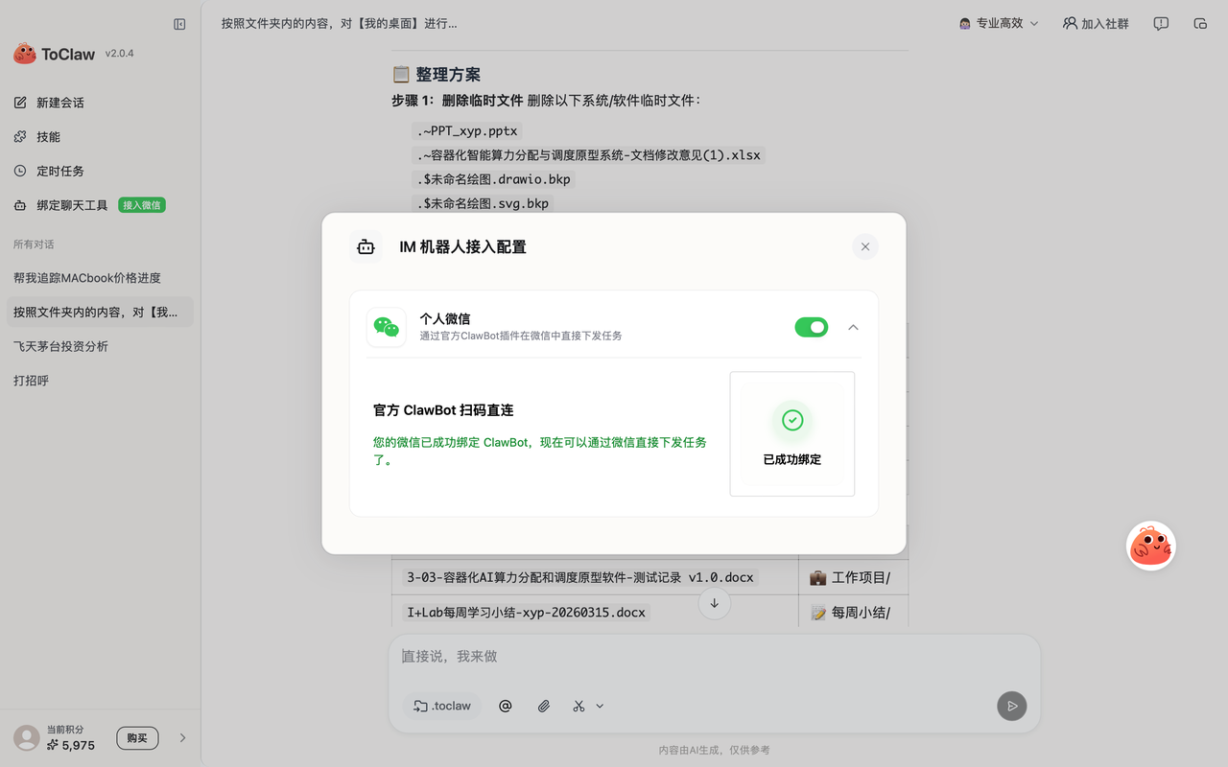Viewport: 1228px width, 767px height.
Task: Click the @ mention icon in input toolbar
Action: pos(506,706)
